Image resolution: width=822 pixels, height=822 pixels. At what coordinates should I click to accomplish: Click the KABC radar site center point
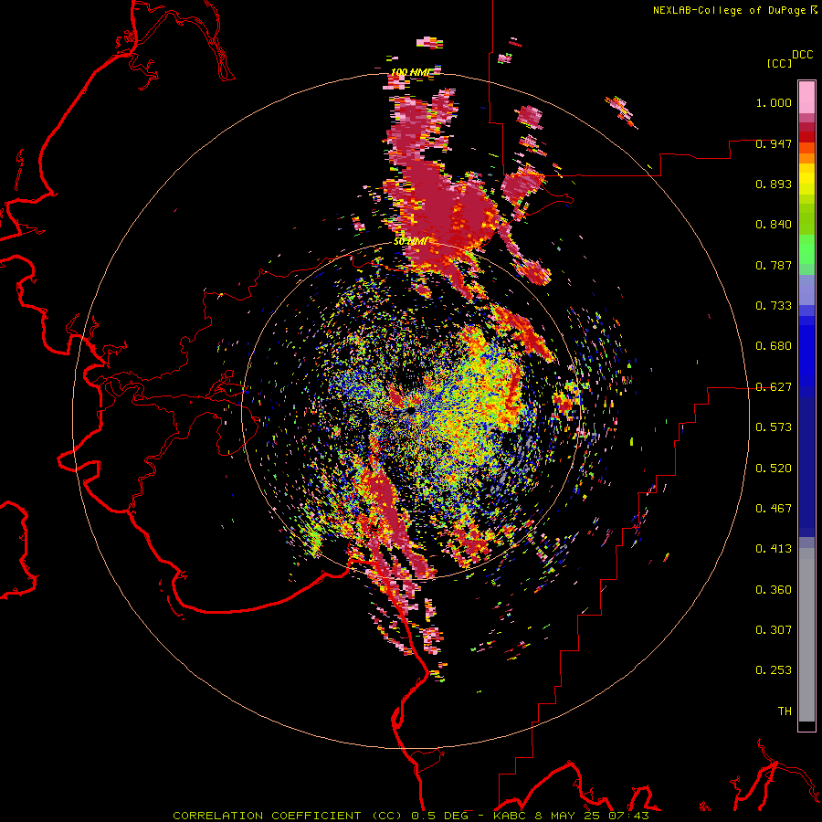click(x=410, y=410)
